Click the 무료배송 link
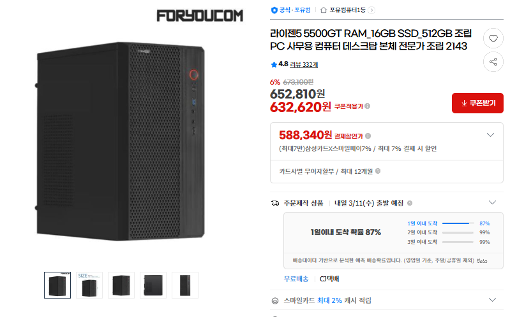This screenshot has height=317, width=517. pos(296,279)
